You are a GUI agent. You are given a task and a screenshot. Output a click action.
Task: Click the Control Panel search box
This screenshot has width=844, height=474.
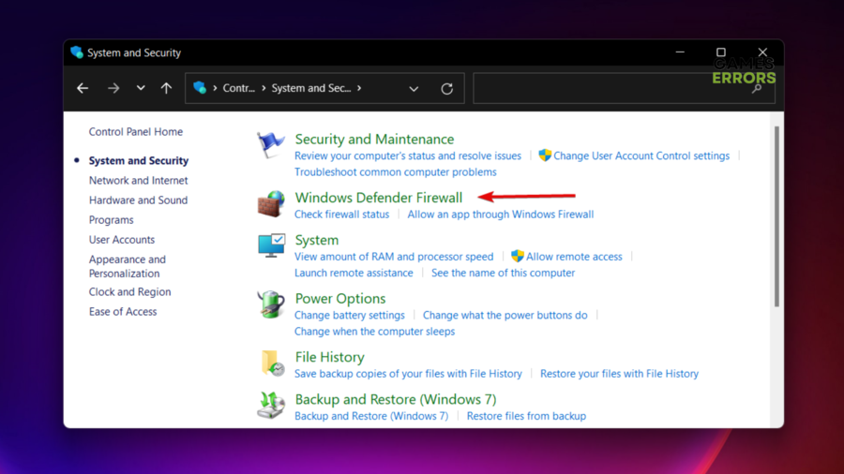(x=614, y=89)
